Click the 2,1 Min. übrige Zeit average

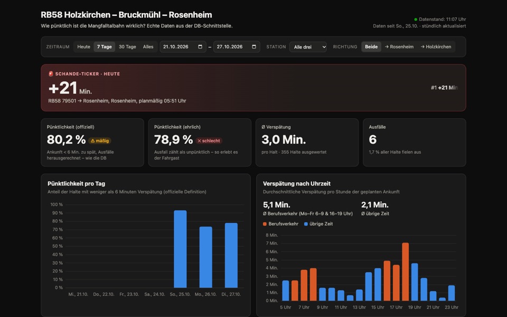[375, 205]
